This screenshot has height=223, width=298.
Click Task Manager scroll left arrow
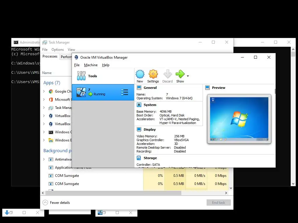[43, 193]
